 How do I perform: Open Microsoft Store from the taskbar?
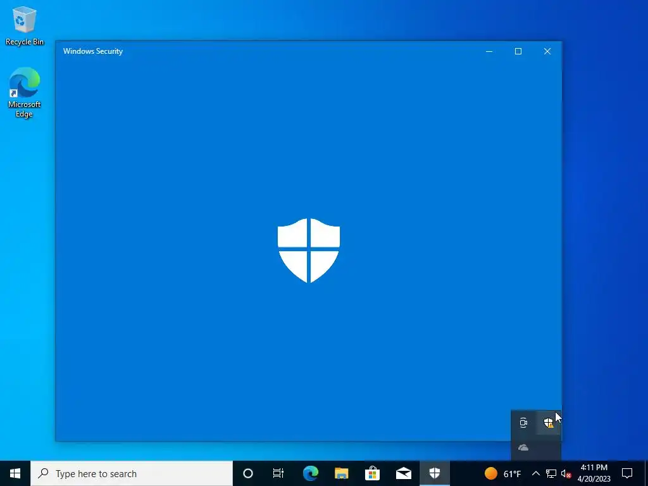click(372, 473)
